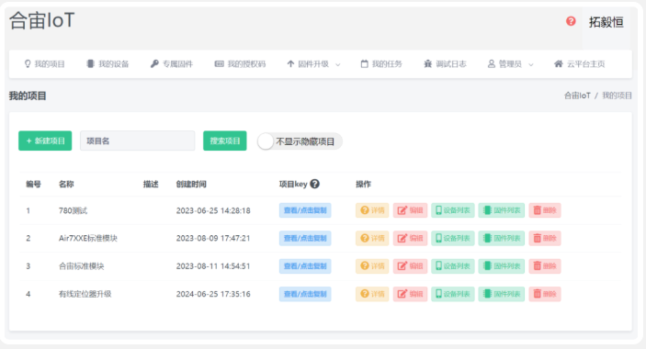Delete 有线定位器升级 project
Image resolution: width=646 pixels, height=349 pixels.
tap(545, 294)
